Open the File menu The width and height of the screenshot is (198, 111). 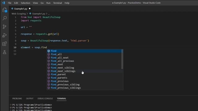click(x=10, y=3)
